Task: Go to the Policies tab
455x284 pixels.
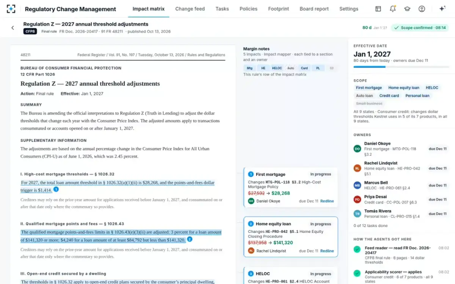Action: click(x=248, y=9)
